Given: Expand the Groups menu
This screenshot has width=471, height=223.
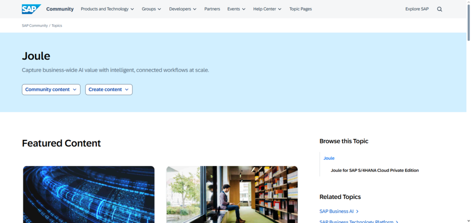Looking at the screenshot, I should coord(151,9).
